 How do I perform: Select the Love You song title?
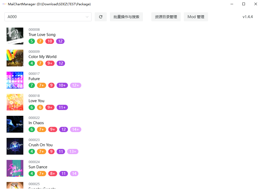tap(36, 101)
